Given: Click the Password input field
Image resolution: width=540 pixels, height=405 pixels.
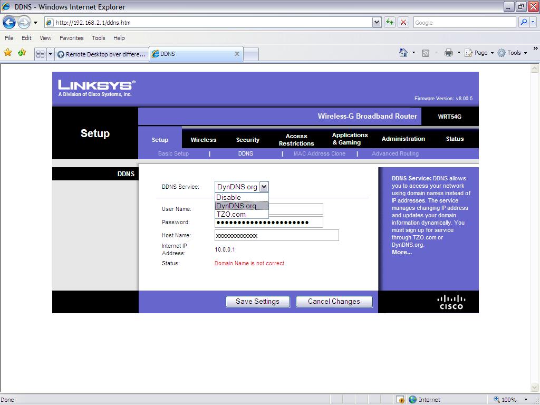Looking at the screenshot, I should coord(268,222).
